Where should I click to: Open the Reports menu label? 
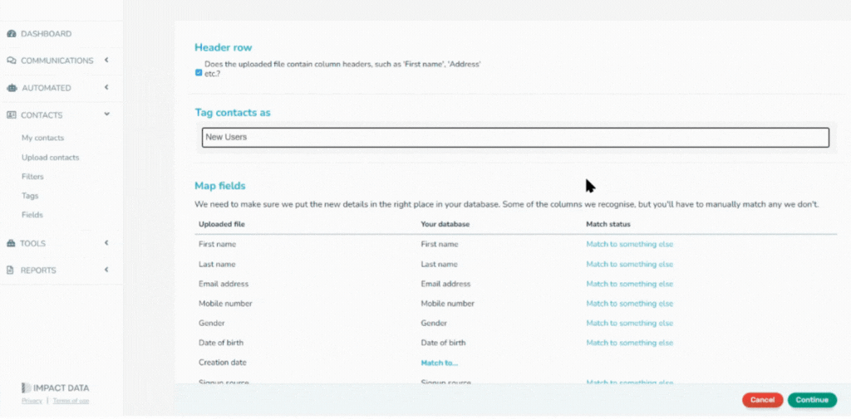38,270
